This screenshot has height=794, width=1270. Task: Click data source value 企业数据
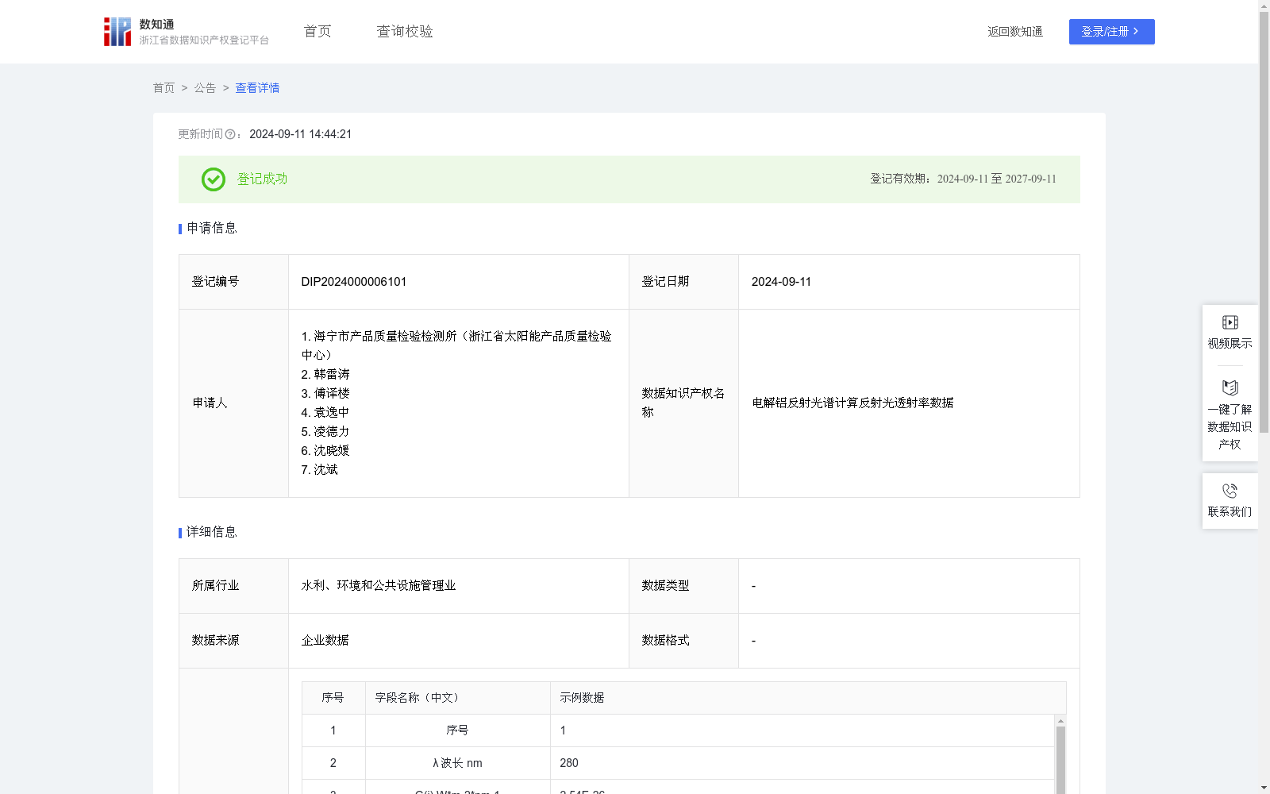[325, 641]
